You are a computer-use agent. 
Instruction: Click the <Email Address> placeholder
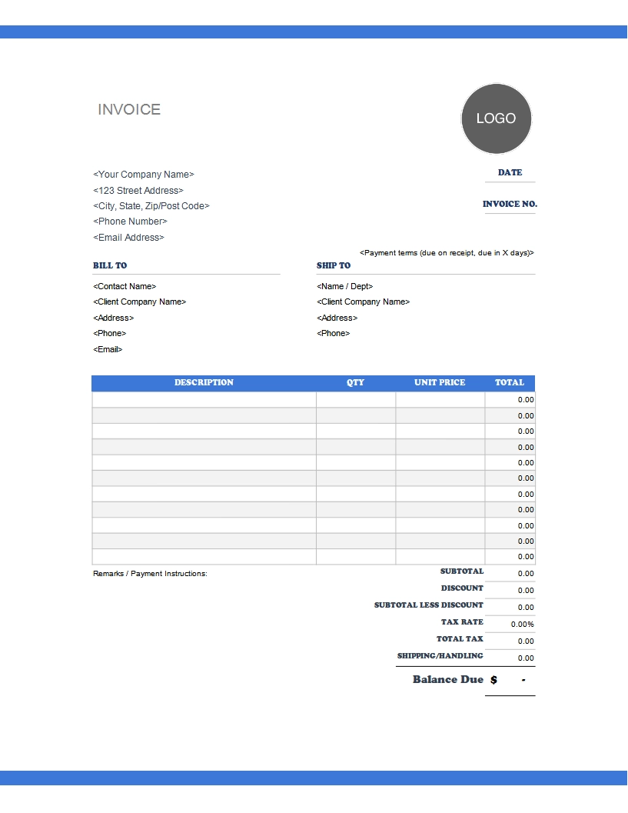[x=128, y=237]
